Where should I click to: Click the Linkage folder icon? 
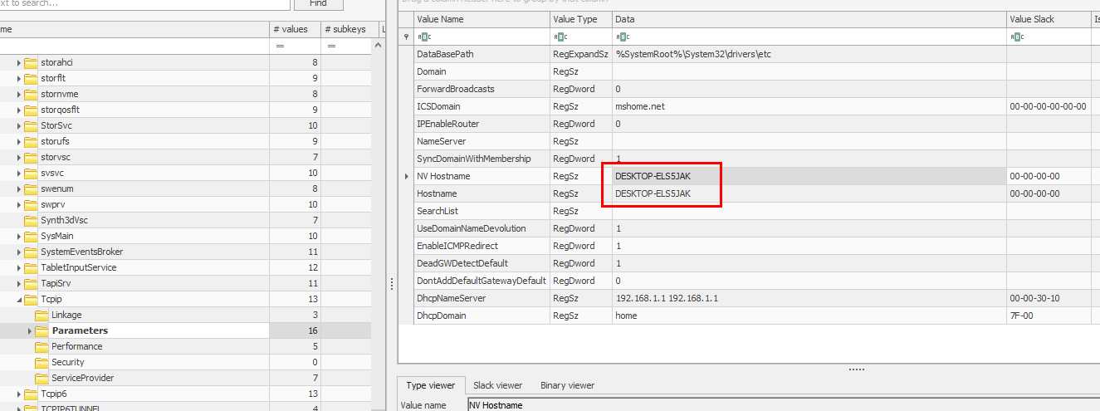(42, 316)
